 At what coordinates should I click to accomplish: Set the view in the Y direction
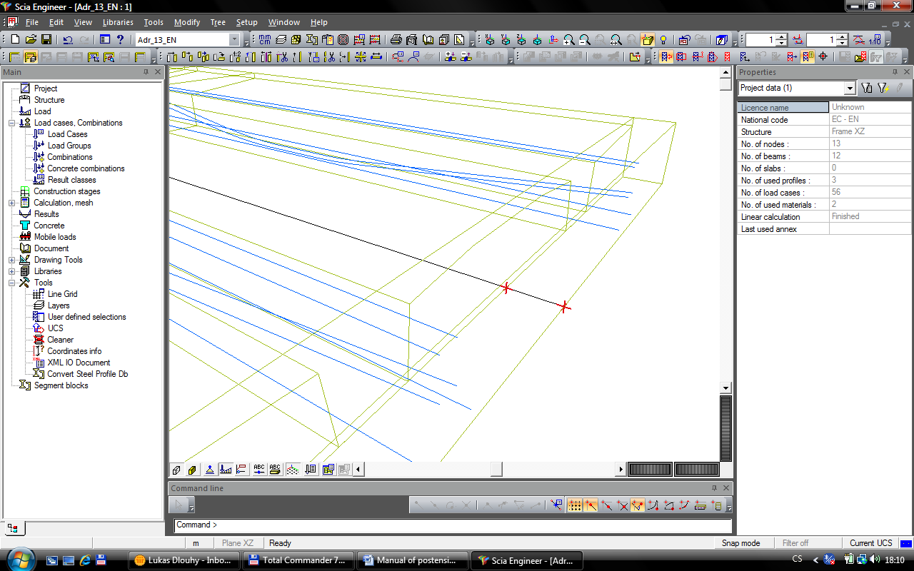(506, 40)
